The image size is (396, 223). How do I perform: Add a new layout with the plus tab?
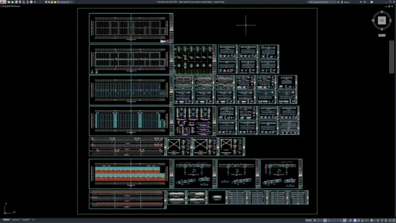[x=33, y=220]
